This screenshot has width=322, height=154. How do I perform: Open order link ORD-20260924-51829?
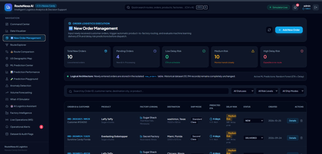[x=79, y=136]
